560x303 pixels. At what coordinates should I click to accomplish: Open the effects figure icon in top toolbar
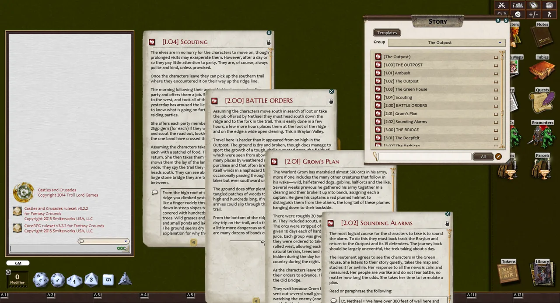[x=549, y=14]
